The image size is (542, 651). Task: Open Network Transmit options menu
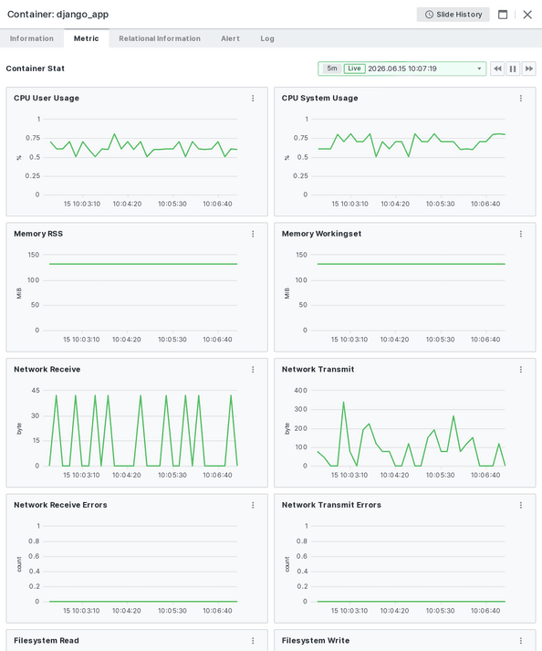click(521, 370)
